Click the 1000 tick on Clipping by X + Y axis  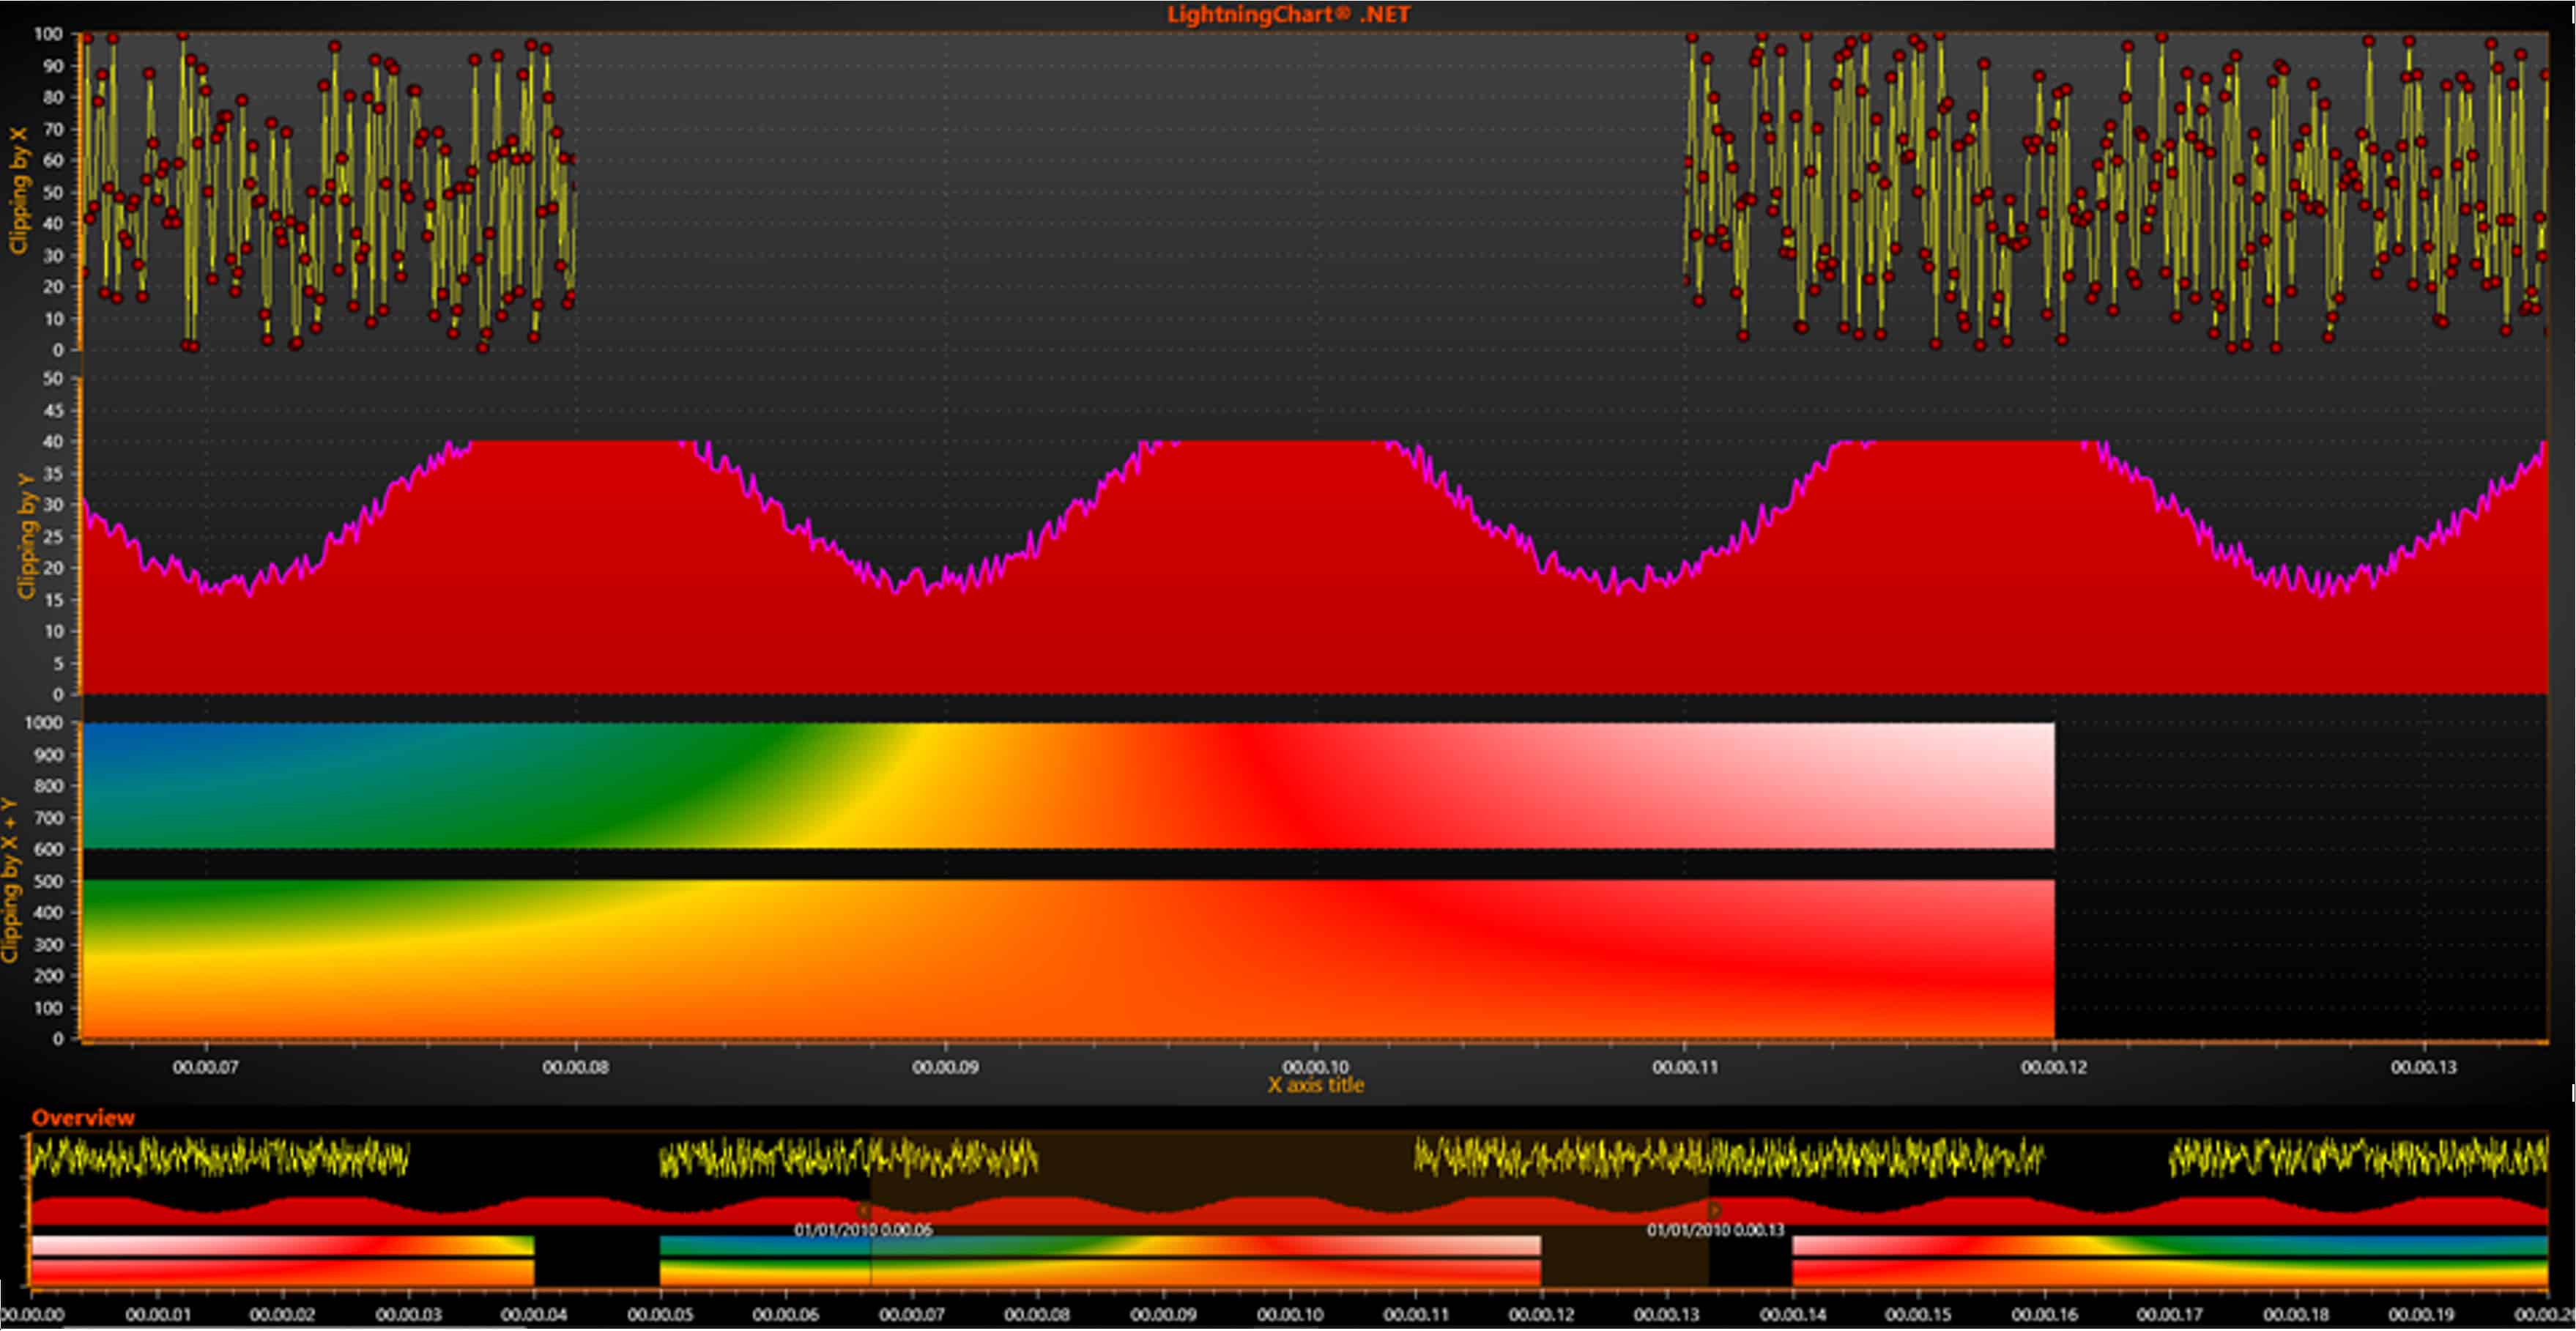point(43,723)
